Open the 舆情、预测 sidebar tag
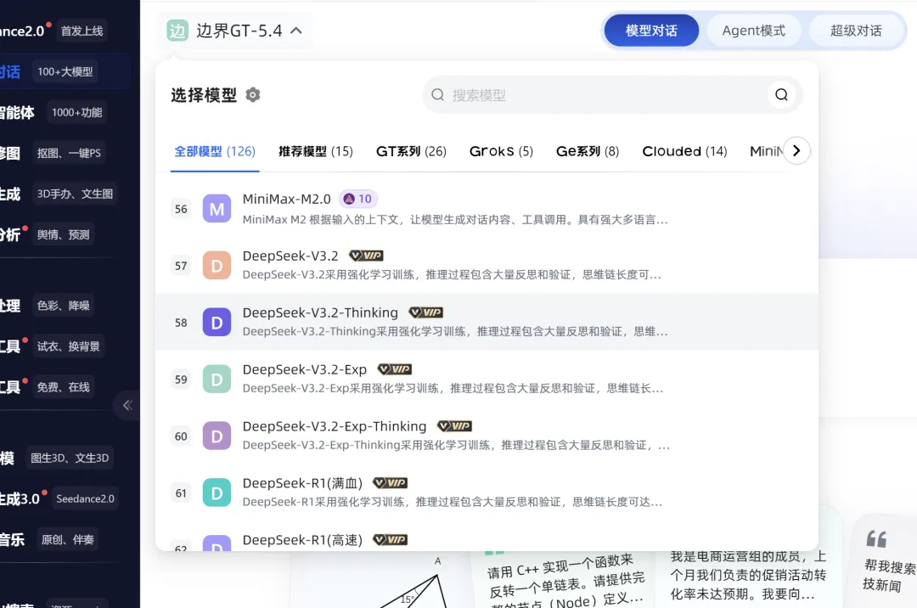This screenshot has width=917, height=608. point(63,234)
